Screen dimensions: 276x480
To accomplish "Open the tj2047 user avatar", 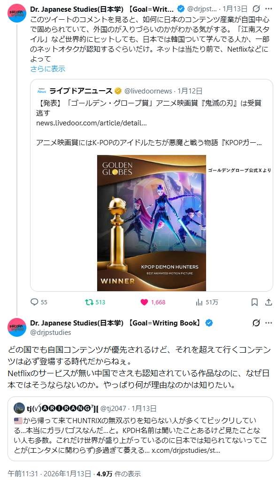I will click(x=19, y=408).
